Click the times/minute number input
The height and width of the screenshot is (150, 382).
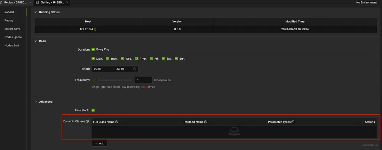click(144, 80)
